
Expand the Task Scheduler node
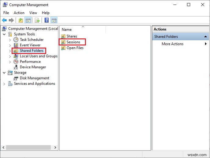pyautogui.click(x=10, y=40)
